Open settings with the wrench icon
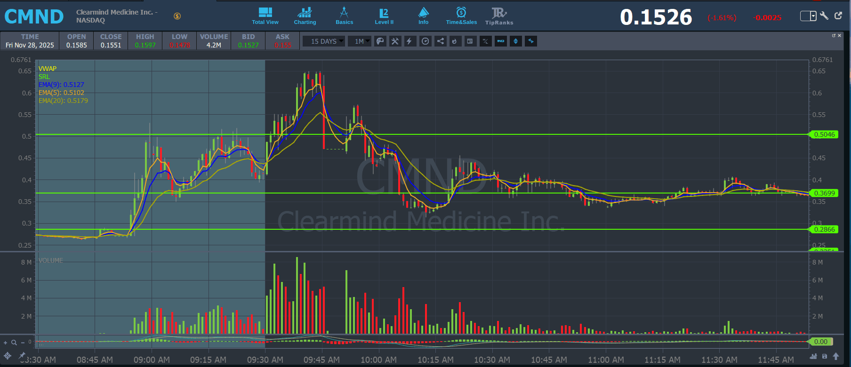This screenshot has height=367, width=851. click(824, 16)
